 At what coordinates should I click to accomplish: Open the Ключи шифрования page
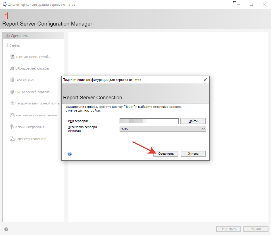(30, 127)
